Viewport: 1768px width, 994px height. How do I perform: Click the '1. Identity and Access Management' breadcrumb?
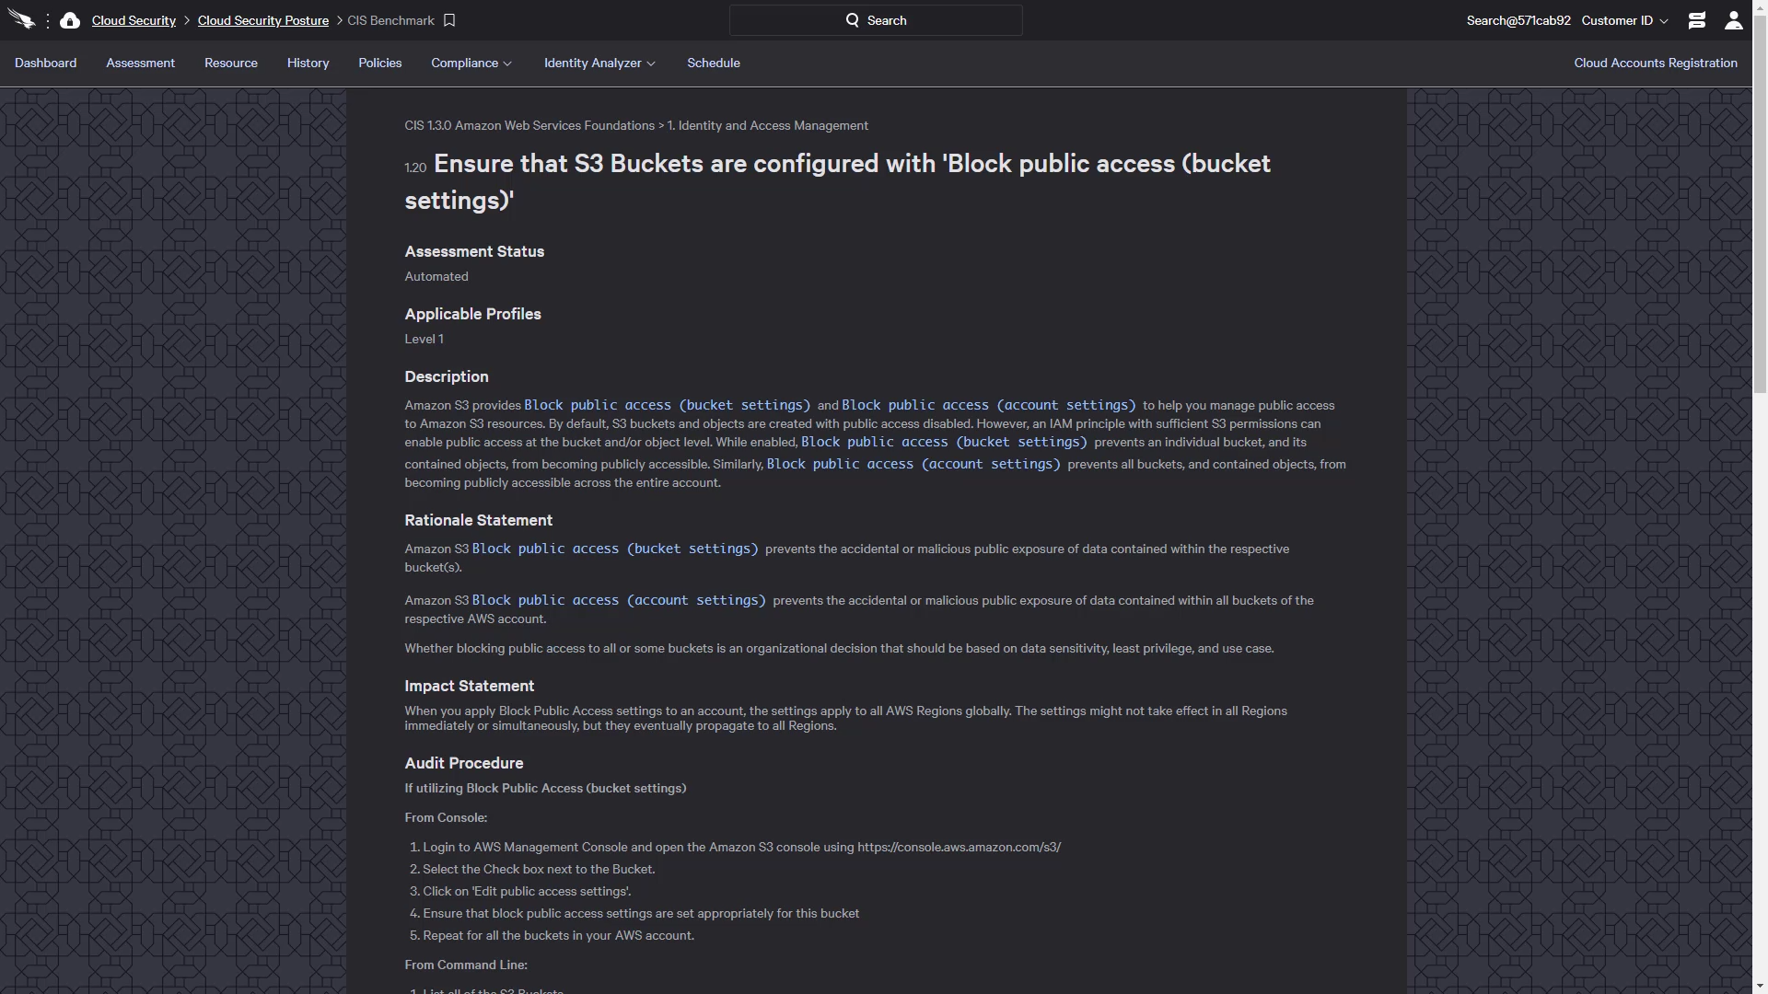point(768,125)
